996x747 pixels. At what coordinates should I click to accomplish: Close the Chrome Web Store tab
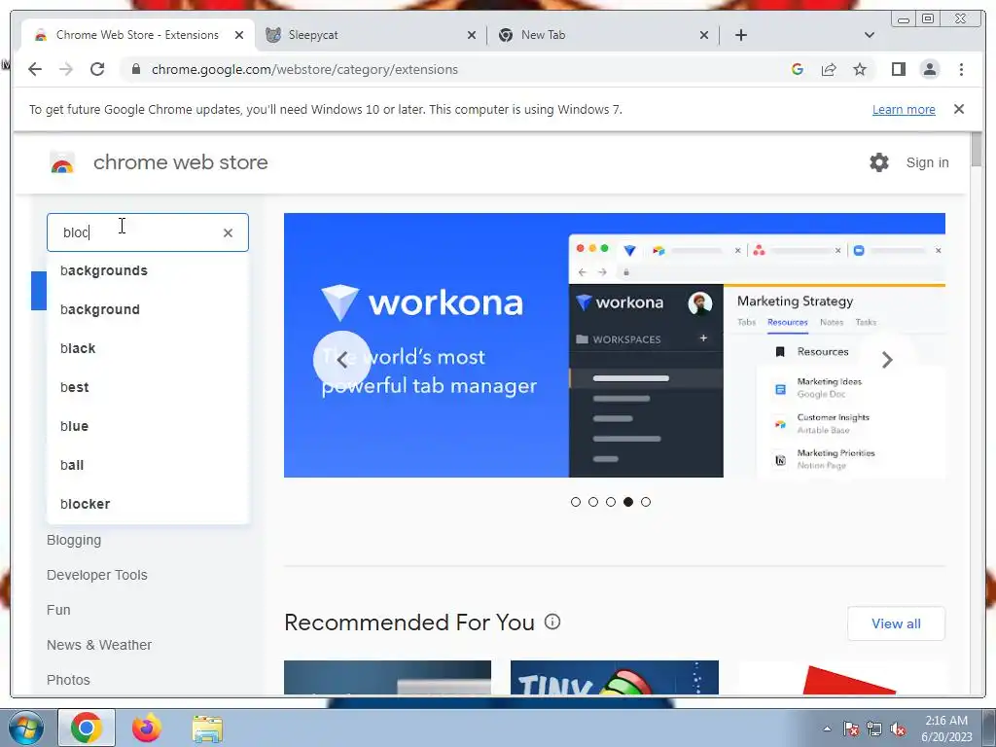click(239, 35)
